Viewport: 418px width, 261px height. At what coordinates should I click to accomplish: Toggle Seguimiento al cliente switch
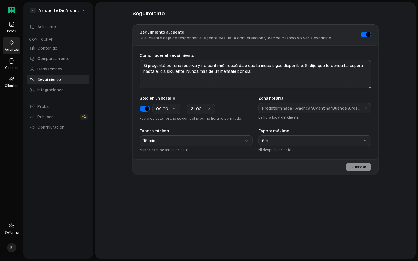(366, 35)
